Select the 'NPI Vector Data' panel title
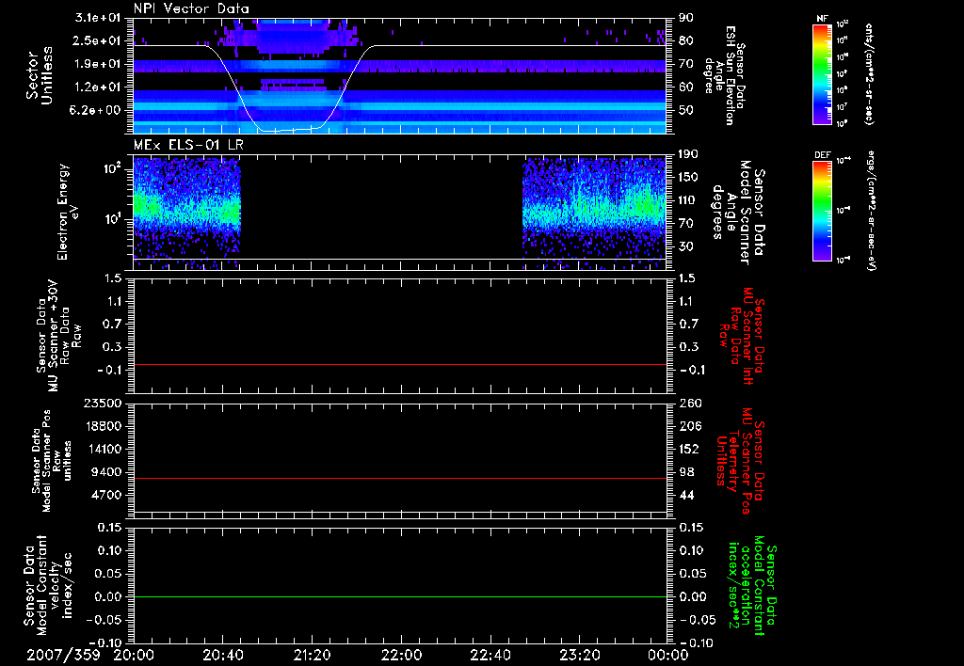 point(191,8)
